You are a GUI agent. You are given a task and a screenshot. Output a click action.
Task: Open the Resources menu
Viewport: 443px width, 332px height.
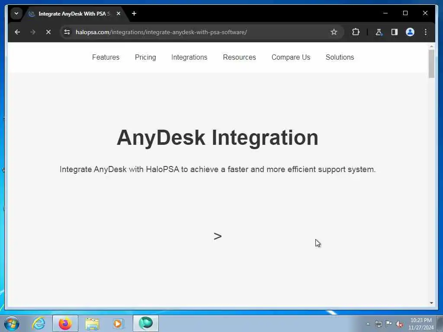coord(239,57)
